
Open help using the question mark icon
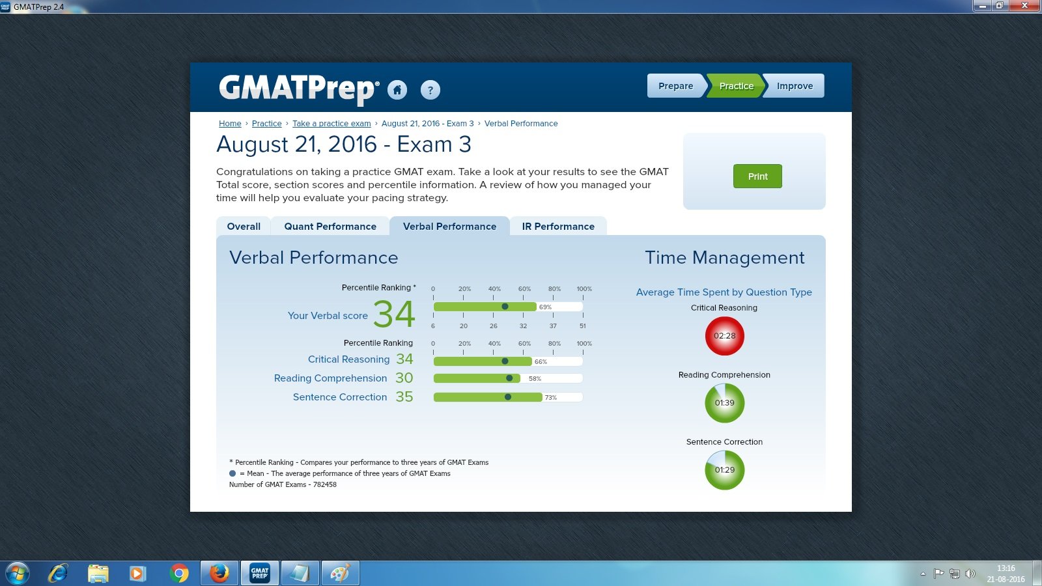430,90
